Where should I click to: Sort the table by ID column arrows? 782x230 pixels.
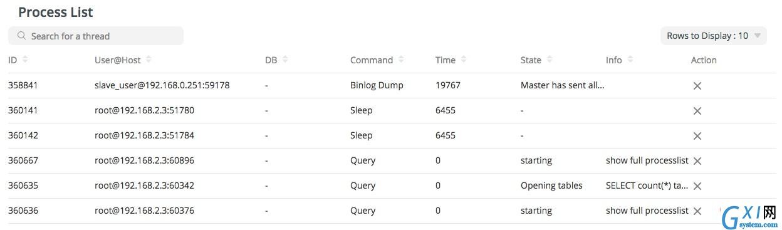pyautogui.click(x=25, y=60)
